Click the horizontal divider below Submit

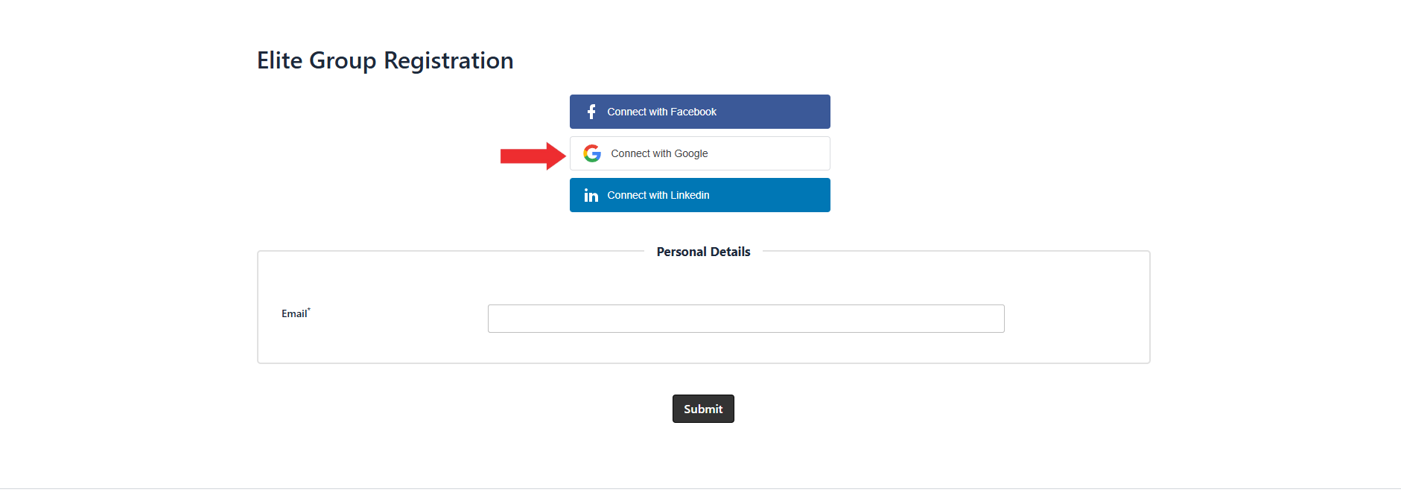tap(700, 488)
